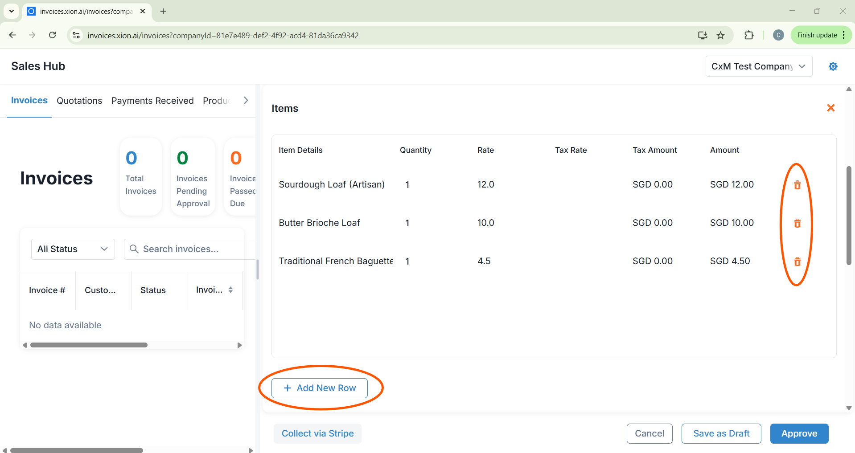Screen dimensions: 855x453
Task: Click the items panel vertical scrollbar
Action: point(849,216)
